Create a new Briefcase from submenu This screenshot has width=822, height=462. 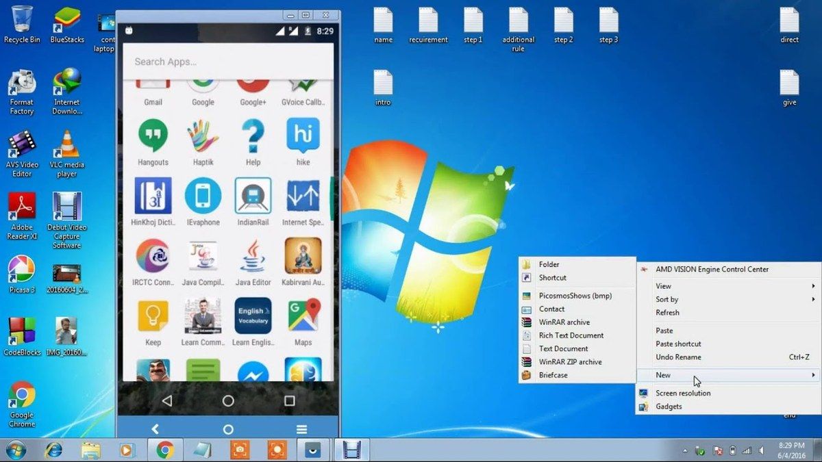point(577,375)
